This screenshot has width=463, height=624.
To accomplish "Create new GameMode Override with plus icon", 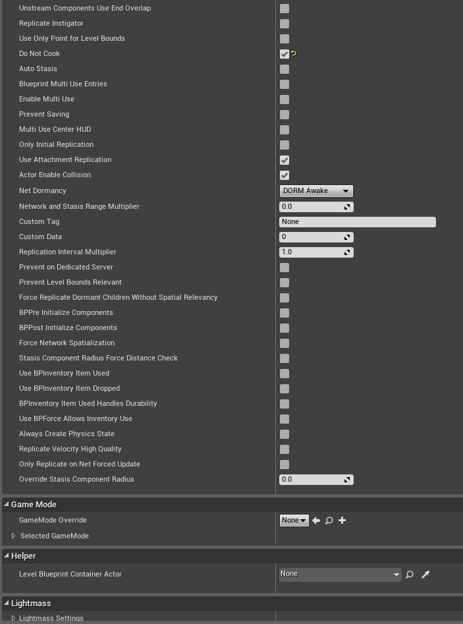I will (x=342, y=520).
